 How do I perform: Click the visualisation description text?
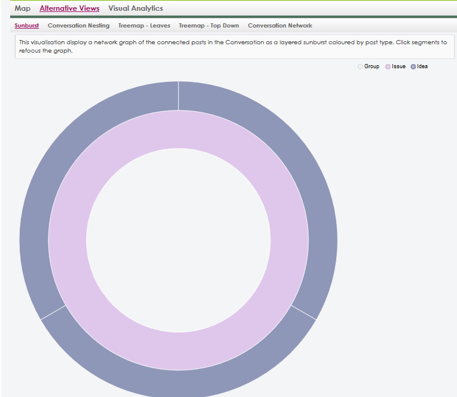[233, 46]
